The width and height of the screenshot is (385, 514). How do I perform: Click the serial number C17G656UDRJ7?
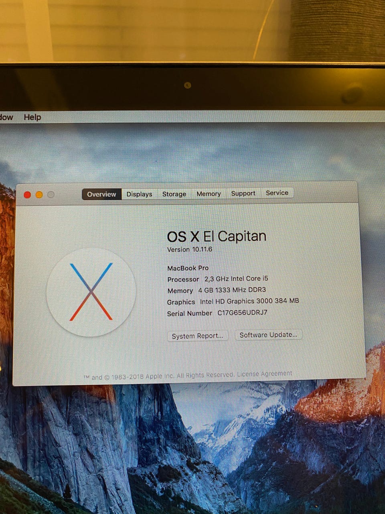[x=242, y=312]
